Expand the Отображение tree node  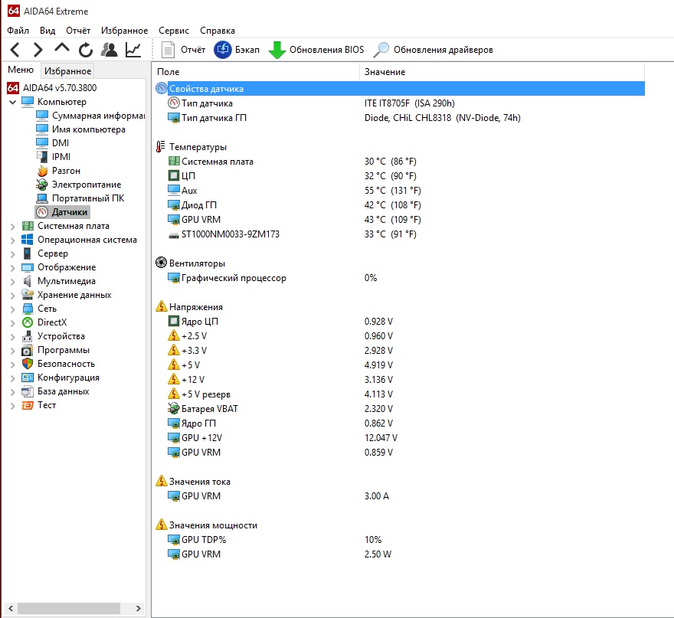click(12, 268)
